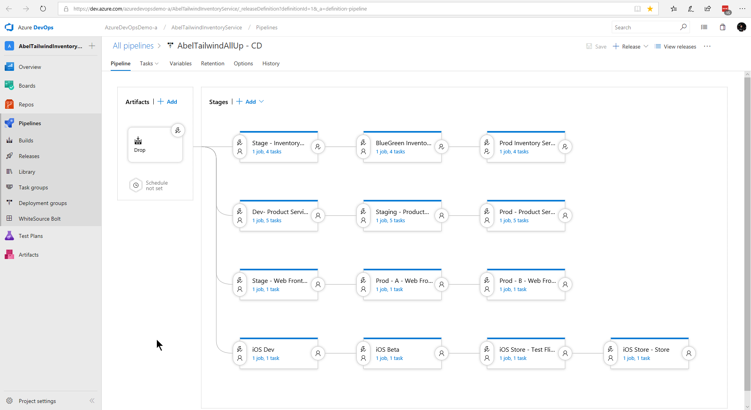Open AbelTailwindInventoryService breadcrumb
This screenshot has width=751, height=410.
pos(207,27)
